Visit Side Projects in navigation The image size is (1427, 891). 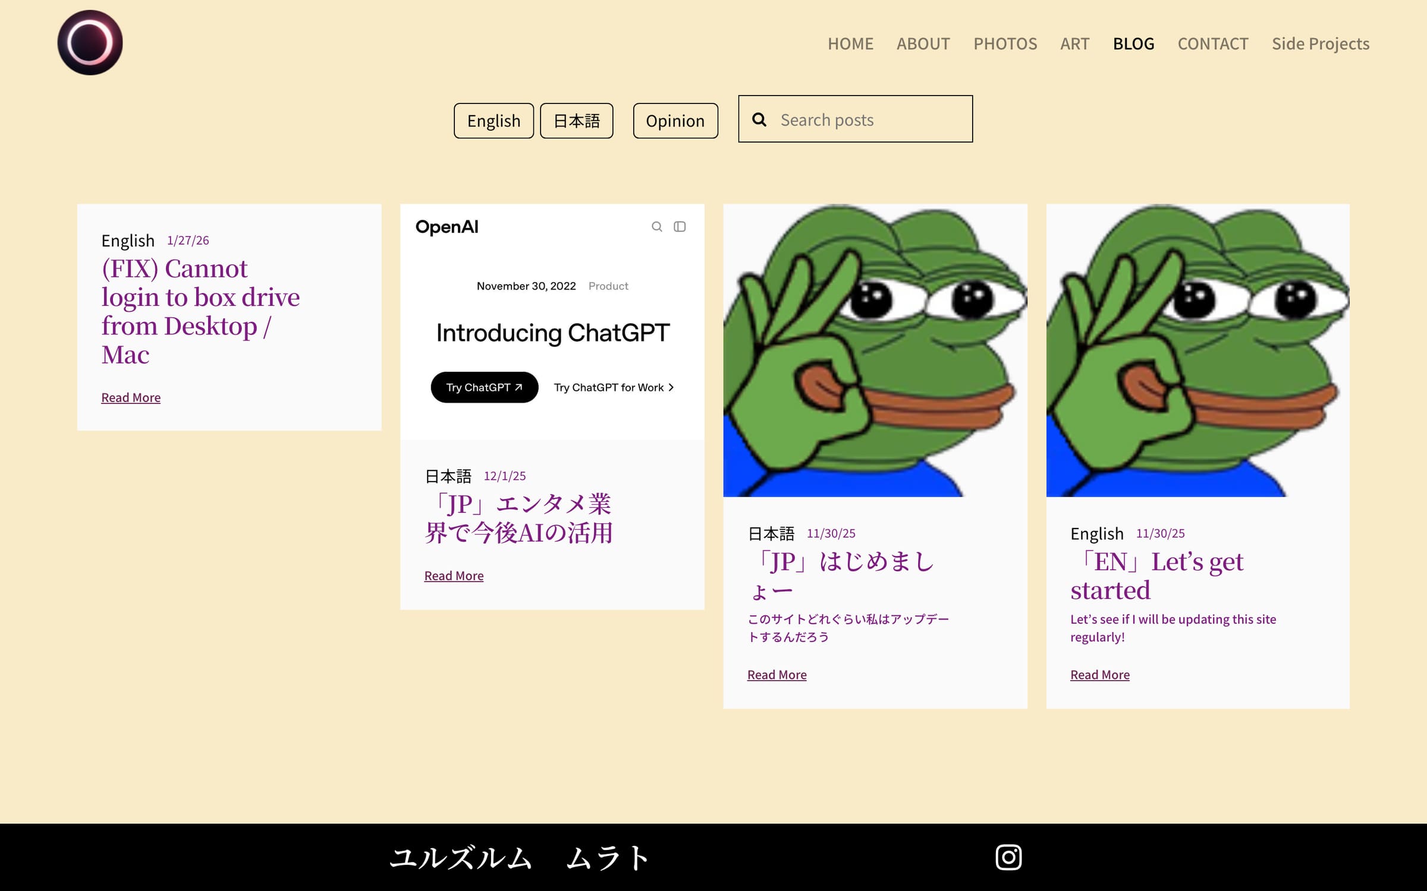point(1321,43)
